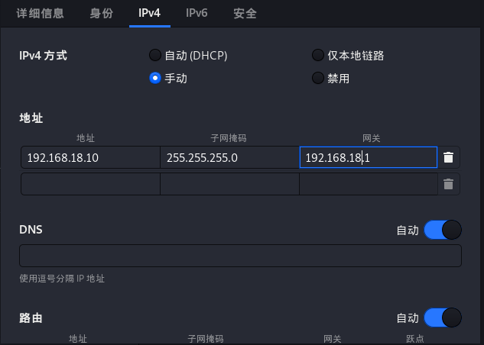Viewport: 484px width, 345px height.
Task: Toggle the DNS 自动 switch
Action: tap(443, 230)
